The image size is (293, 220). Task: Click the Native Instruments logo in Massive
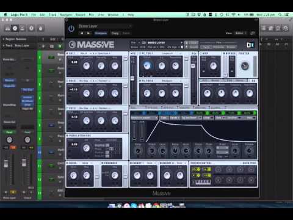pyautogui.click(x=250, y=45)
